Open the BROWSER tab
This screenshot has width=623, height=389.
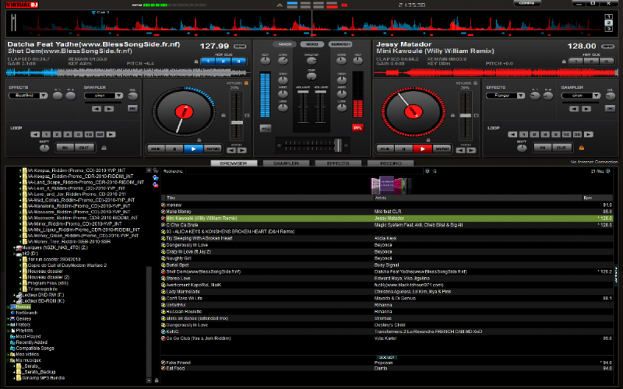click(234, 163)
